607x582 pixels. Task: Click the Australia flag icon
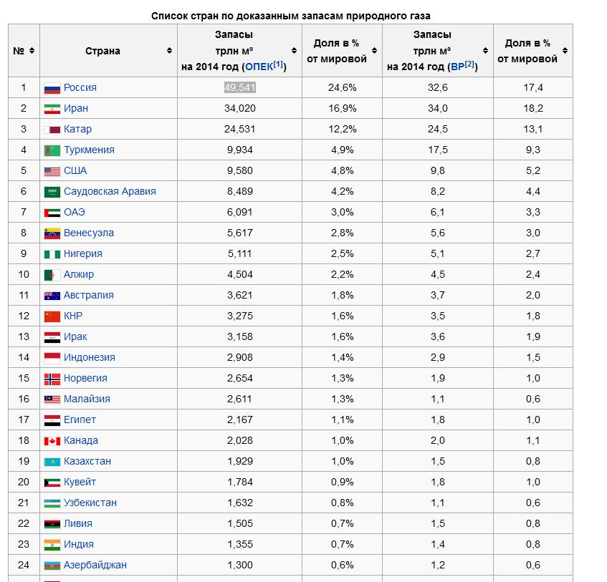pyautogui.click(x=52, y=296)
